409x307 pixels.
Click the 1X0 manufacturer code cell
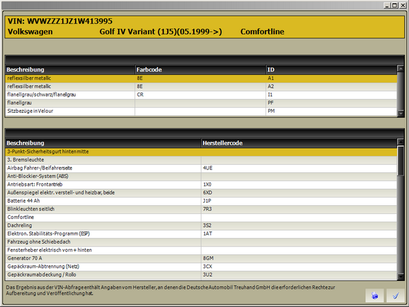click(x=299, y=184)
